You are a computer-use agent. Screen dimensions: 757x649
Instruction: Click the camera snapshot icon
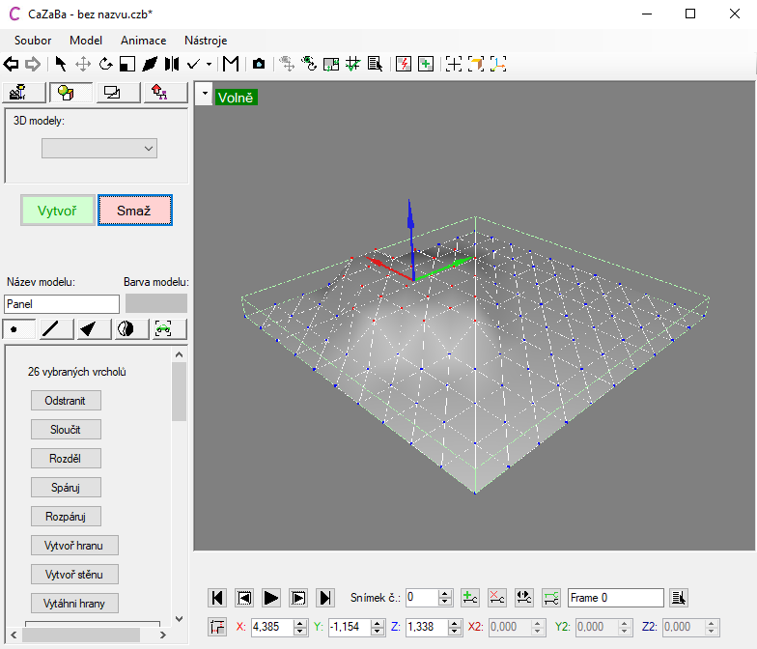tap(259, 64)
